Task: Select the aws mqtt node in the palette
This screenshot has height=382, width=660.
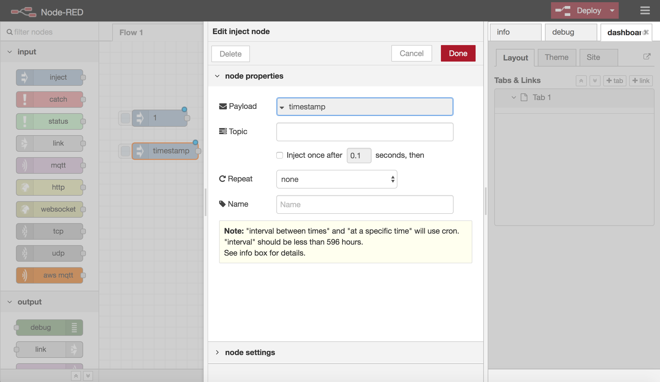Action: (50, 275)
